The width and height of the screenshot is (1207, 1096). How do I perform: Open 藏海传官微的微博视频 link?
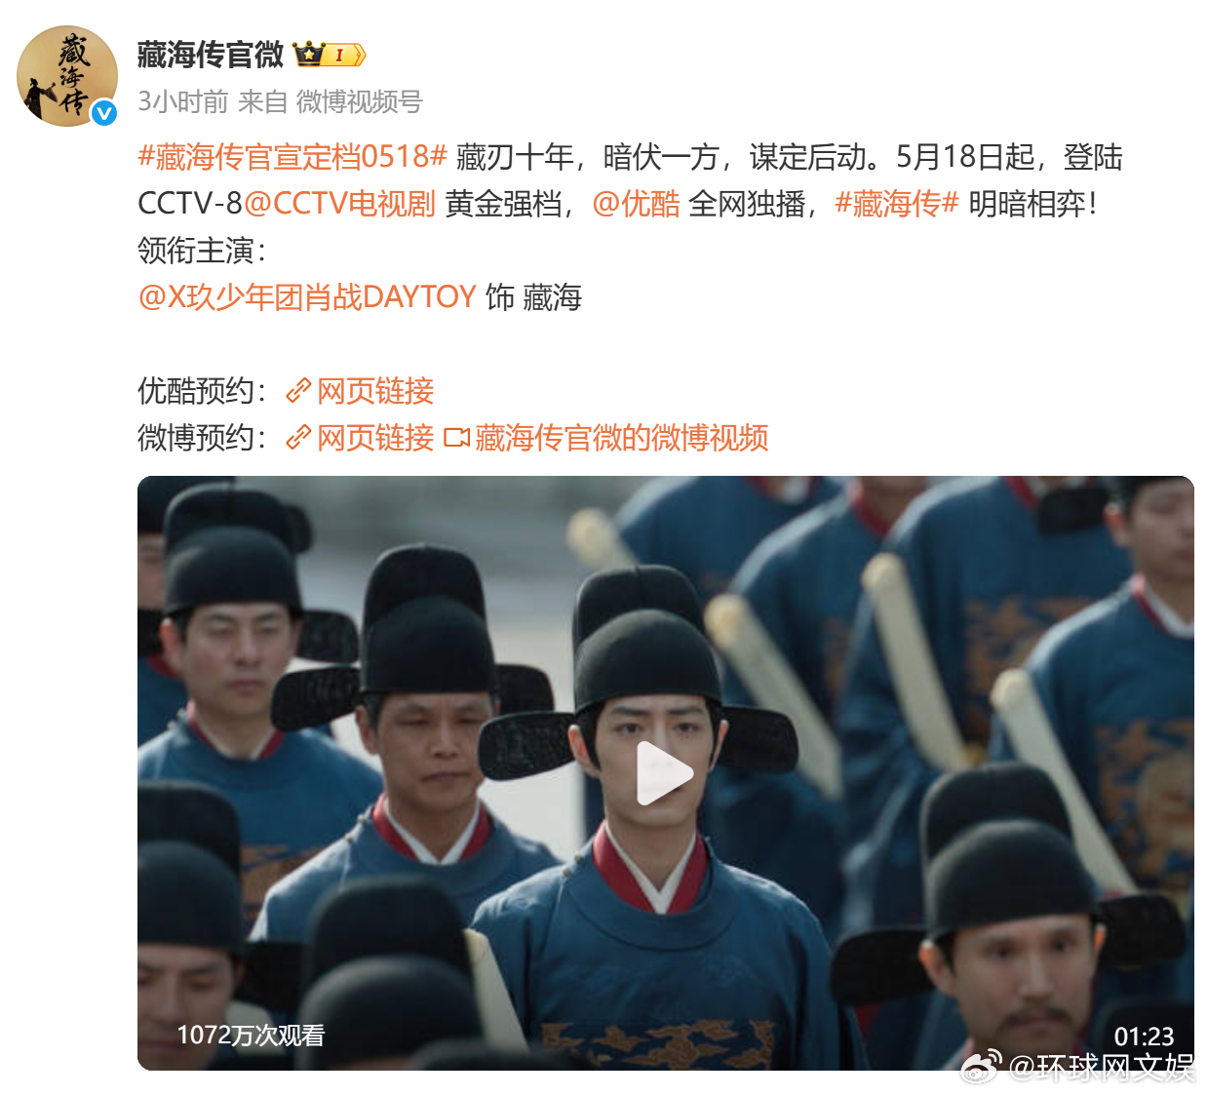(622, 438)
